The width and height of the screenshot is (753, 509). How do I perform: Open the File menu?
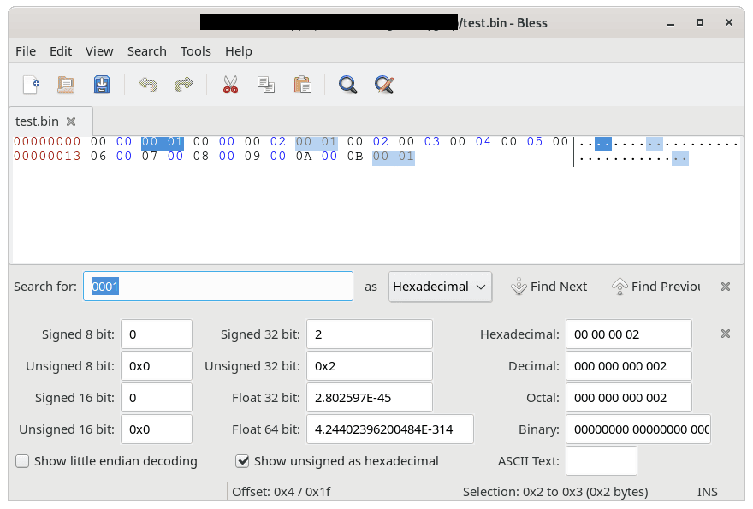(x=26, y=51)
